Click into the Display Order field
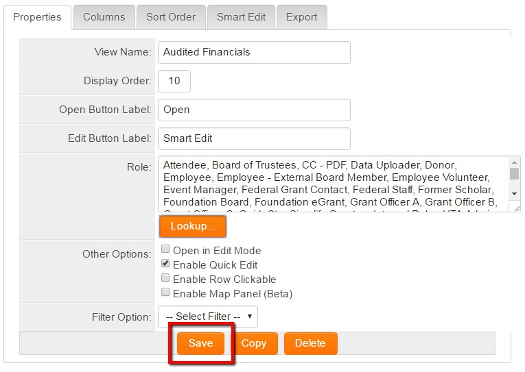This screenshot has width=525, height=372. tap(174, 81)
